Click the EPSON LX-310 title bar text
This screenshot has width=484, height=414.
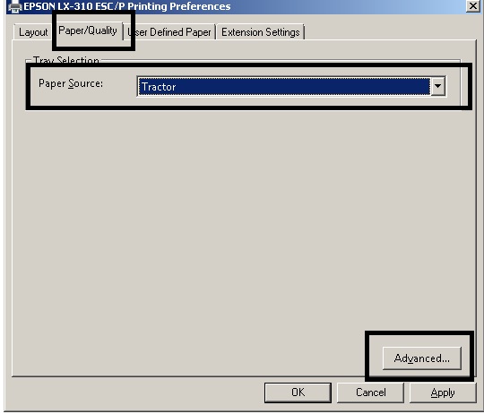127,6
